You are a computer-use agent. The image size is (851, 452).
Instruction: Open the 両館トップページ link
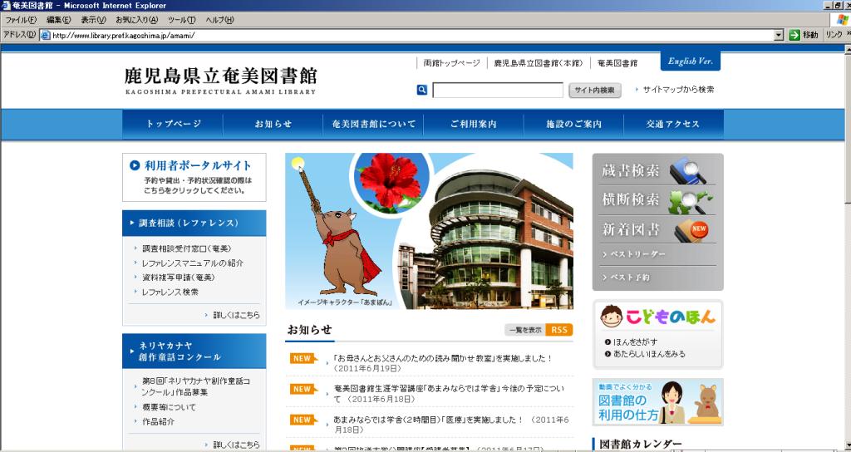(451, 63)
